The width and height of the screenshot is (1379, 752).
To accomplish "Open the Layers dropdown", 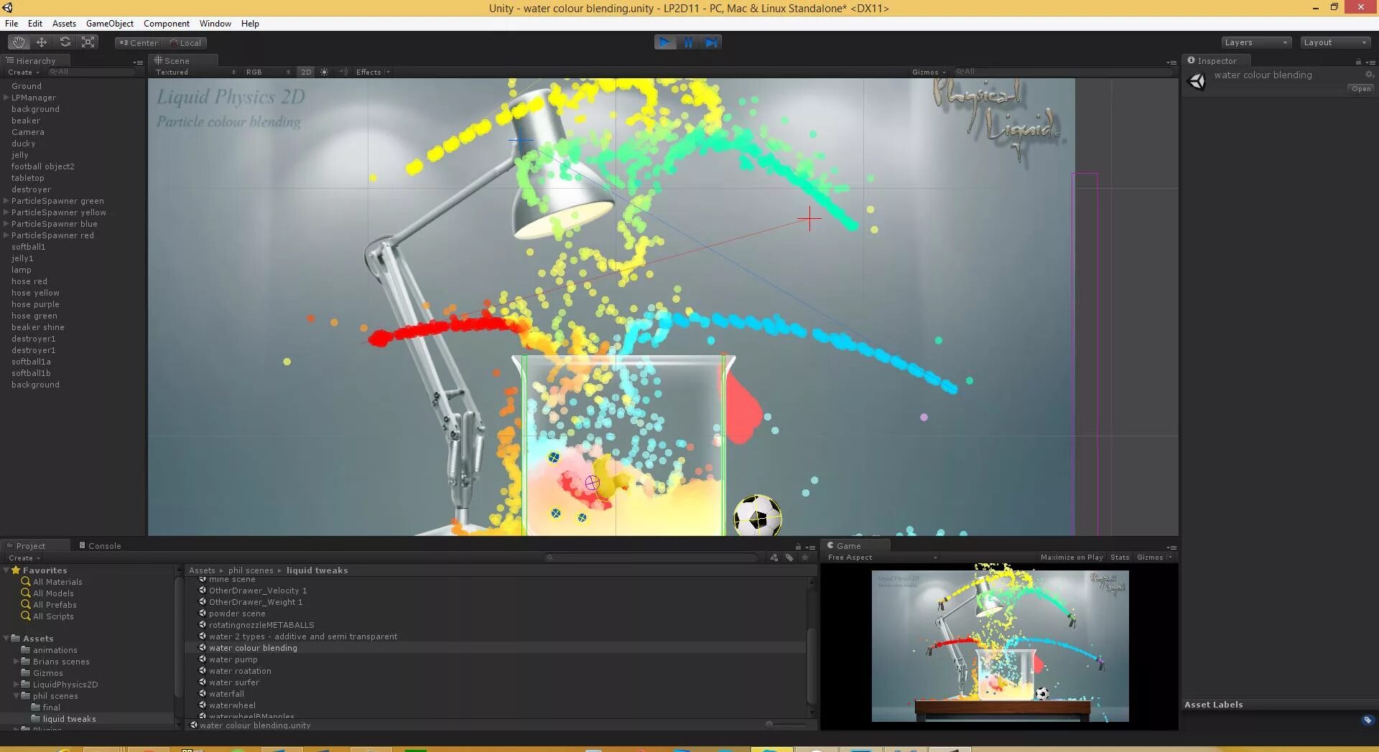I will 1256,42.
